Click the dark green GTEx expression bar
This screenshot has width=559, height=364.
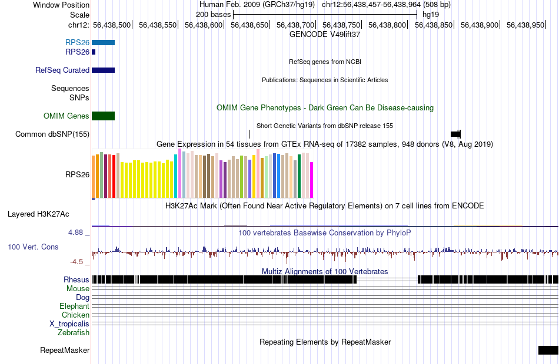[x=300, y=176]
